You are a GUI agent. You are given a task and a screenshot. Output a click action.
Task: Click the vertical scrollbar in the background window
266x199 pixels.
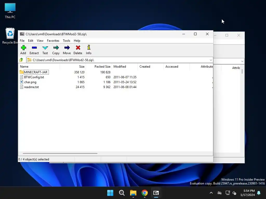pyautogui.click(x=242, y=72)
